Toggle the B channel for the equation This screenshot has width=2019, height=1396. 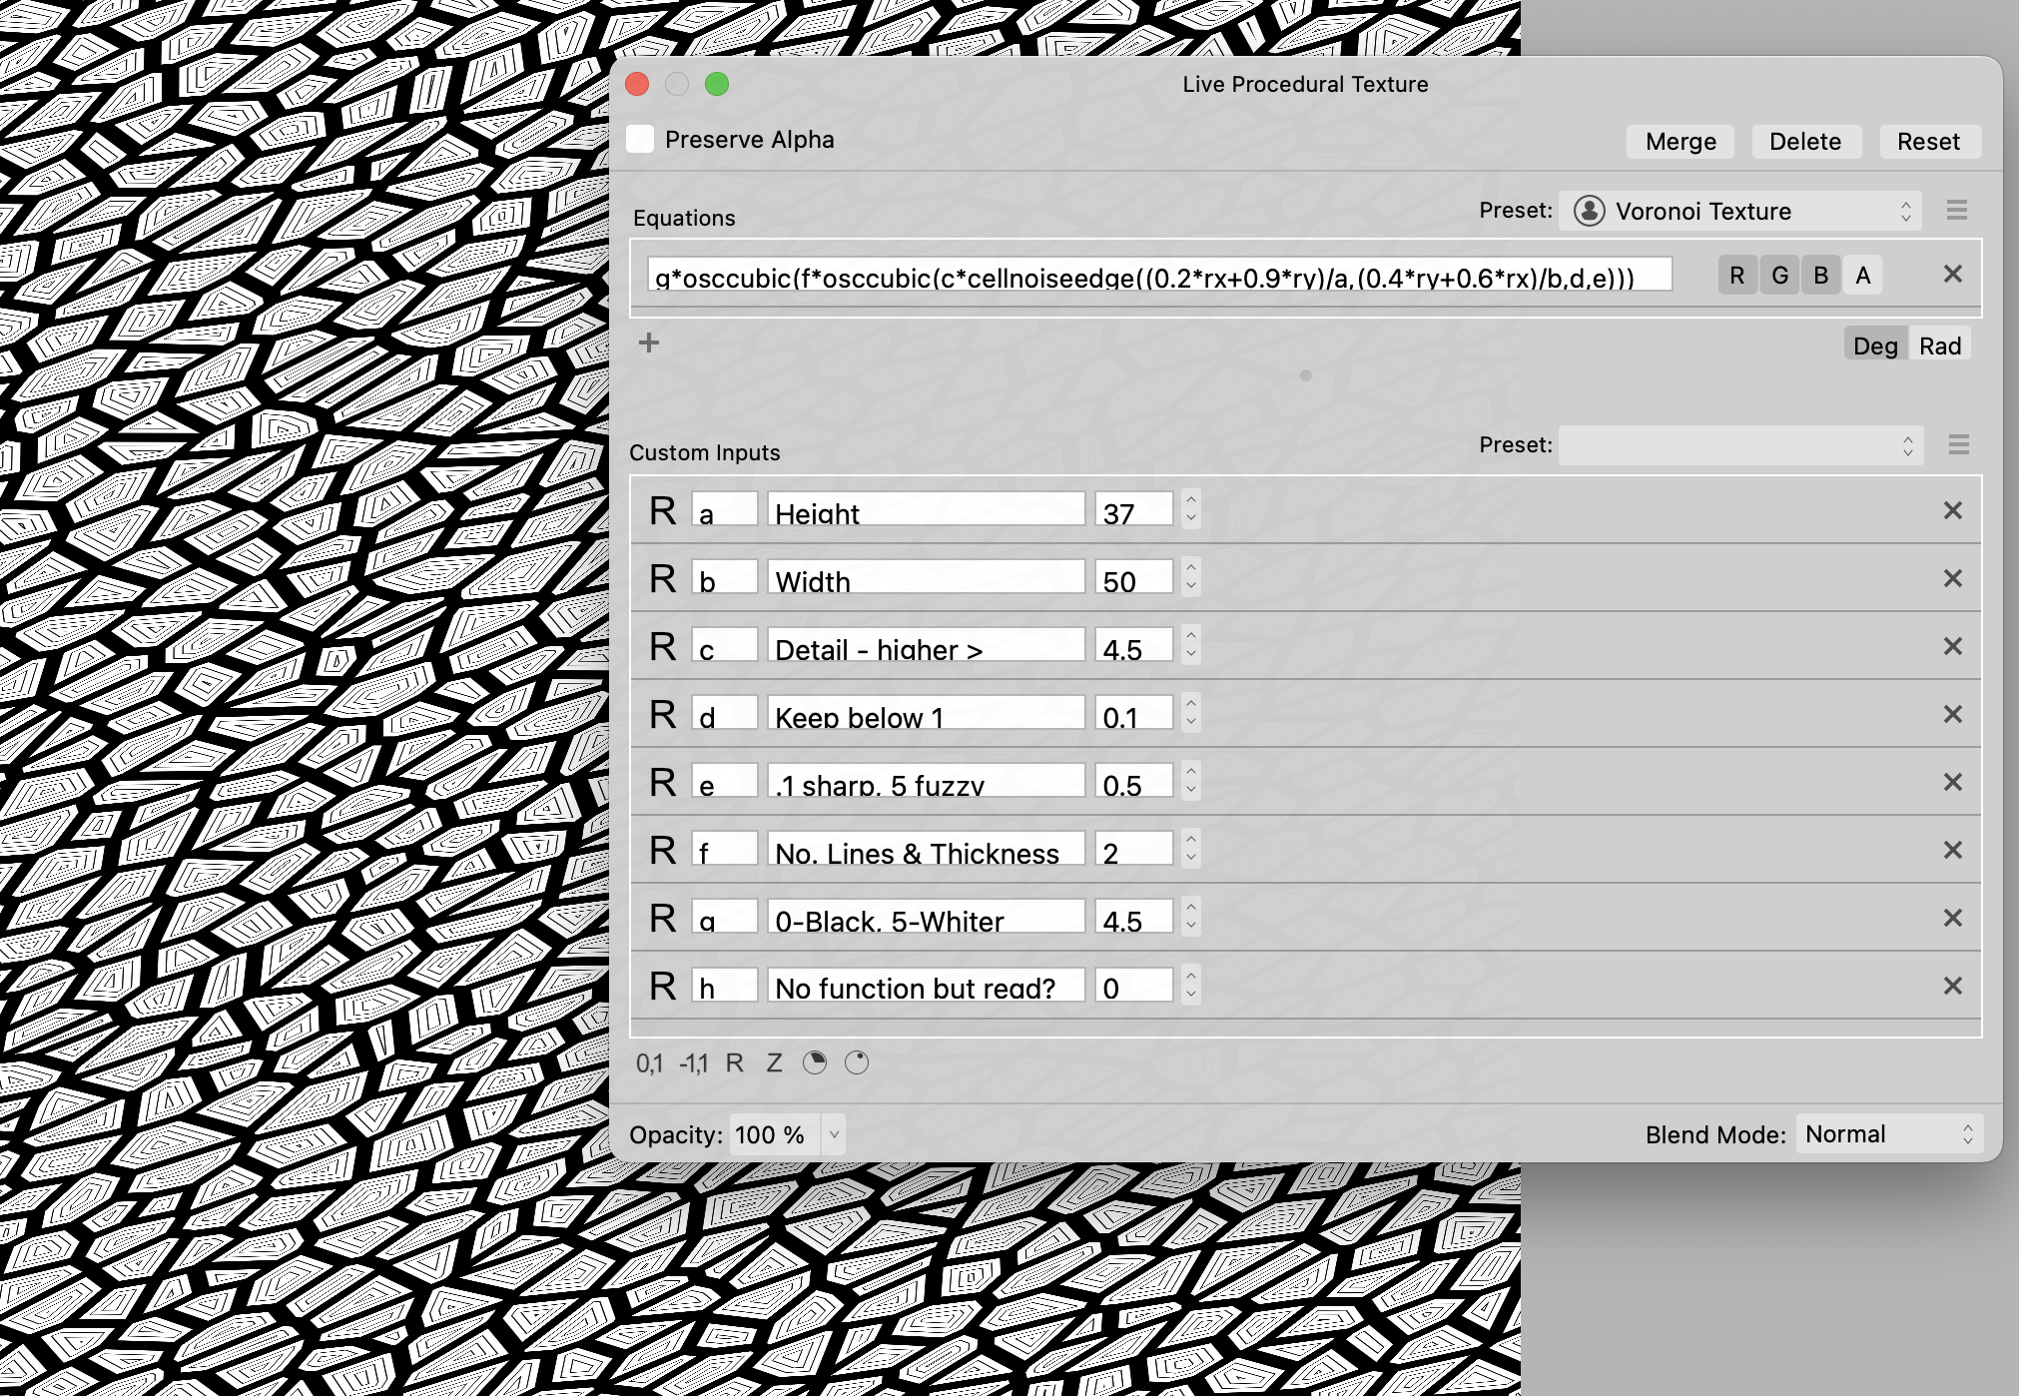click(x=1820, y=276)
